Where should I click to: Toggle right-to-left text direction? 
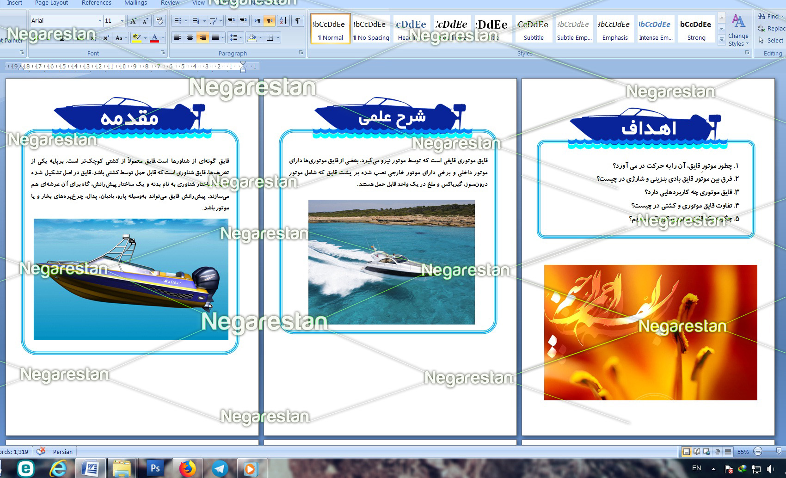pos(270,21)
